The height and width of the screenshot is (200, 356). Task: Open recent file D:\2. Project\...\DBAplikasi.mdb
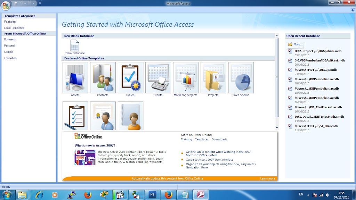click(x=318, y=51)
